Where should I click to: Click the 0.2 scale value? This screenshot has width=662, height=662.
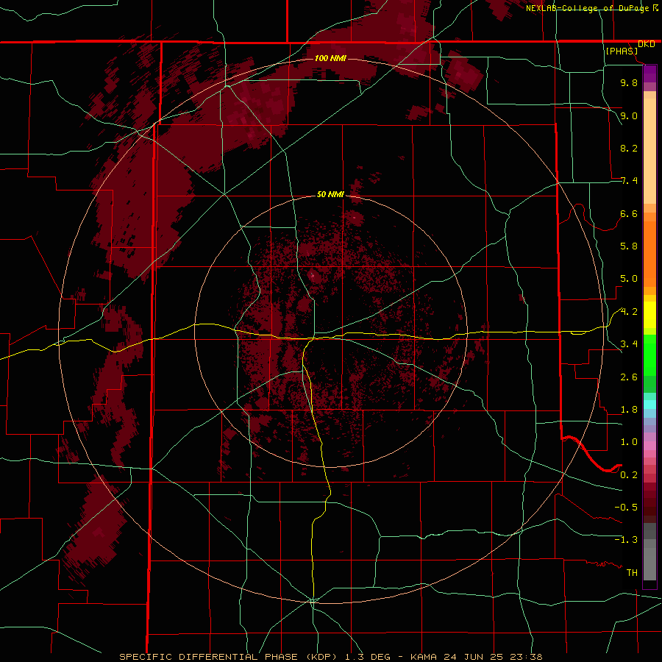tap(629, 475)
